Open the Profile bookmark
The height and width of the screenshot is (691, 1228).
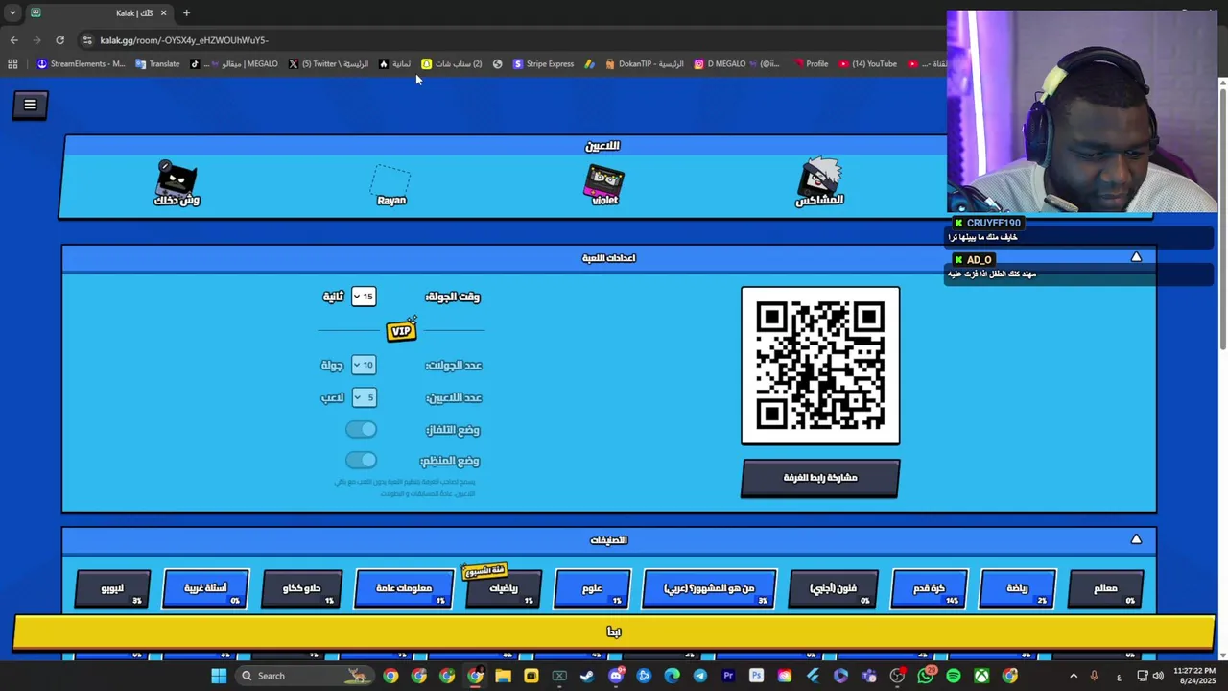tap(811, 64)
